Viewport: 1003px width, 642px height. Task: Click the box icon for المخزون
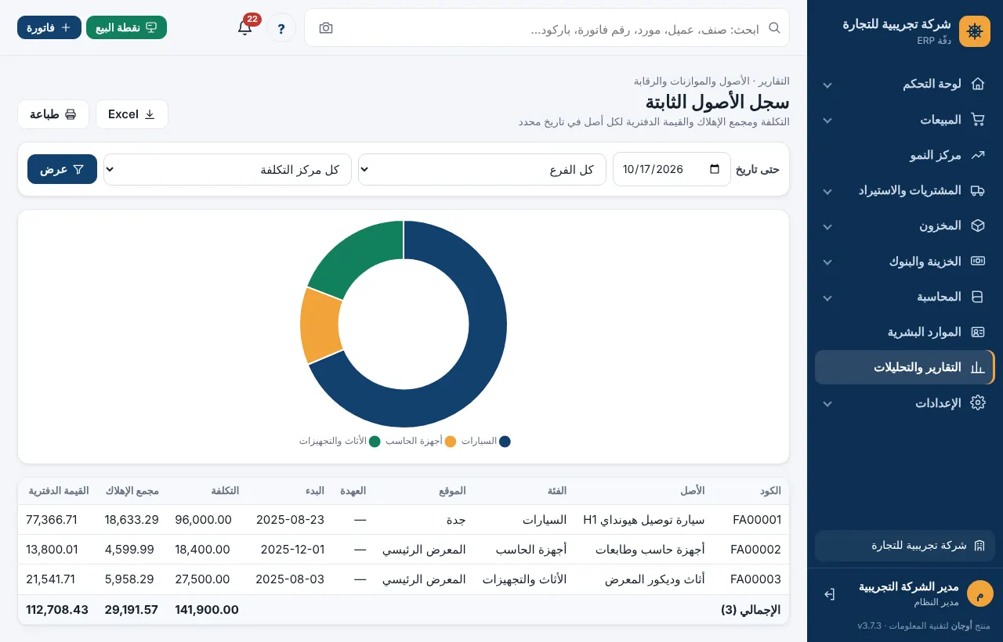pos(977,225)
